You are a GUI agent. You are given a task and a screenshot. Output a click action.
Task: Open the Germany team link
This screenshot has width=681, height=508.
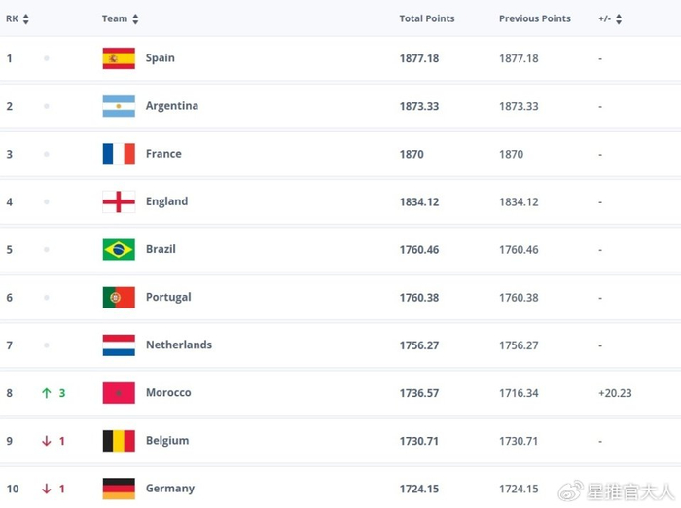(x=170, y=489)
